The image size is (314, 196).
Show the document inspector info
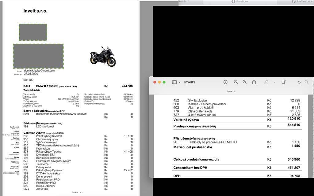(225, 82)
